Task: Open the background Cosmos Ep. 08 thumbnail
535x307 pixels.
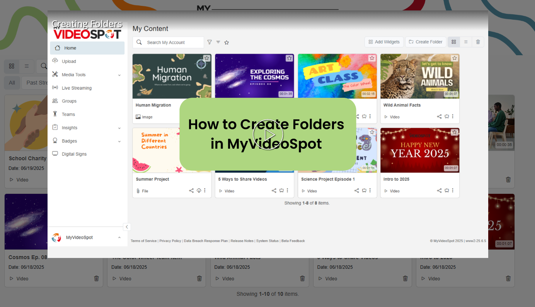Action: coord(26,222)
